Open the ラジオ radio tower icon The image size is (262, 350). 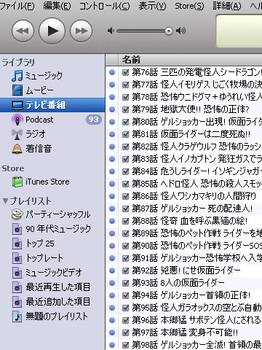tap(17, 134)
